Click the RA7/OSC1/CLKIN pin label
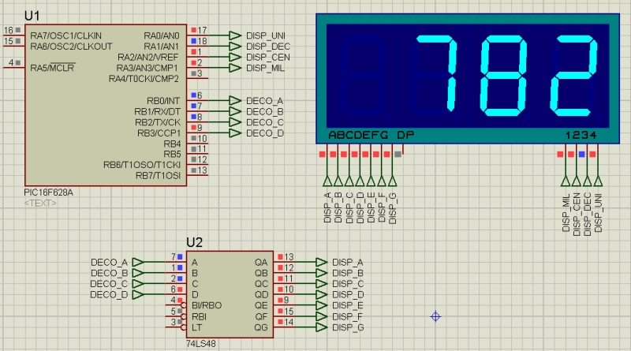Viewport: 631px width, 351px height. [x=66, y=35]
